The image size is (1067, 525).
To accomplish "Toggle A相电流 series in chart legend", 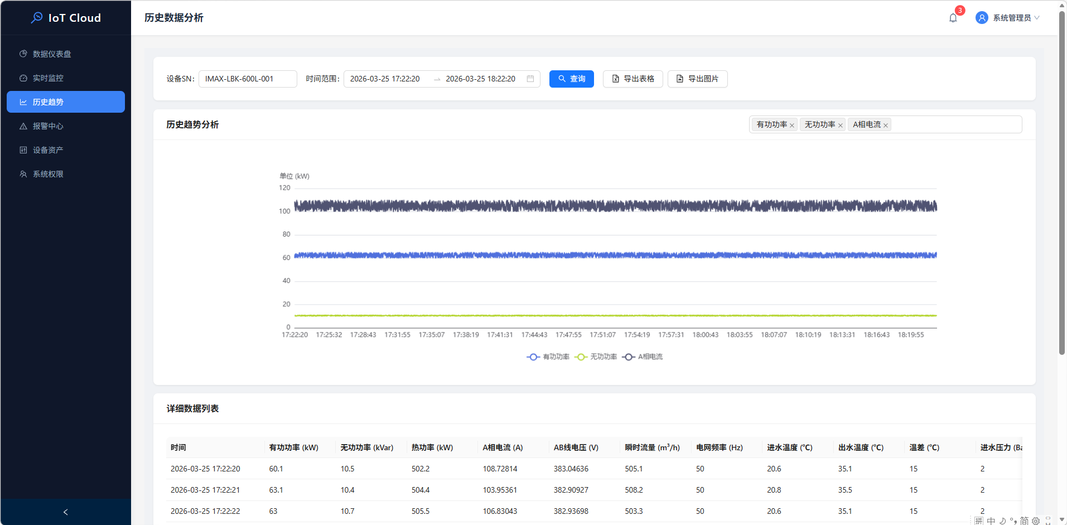I will [x=643, y=357].
